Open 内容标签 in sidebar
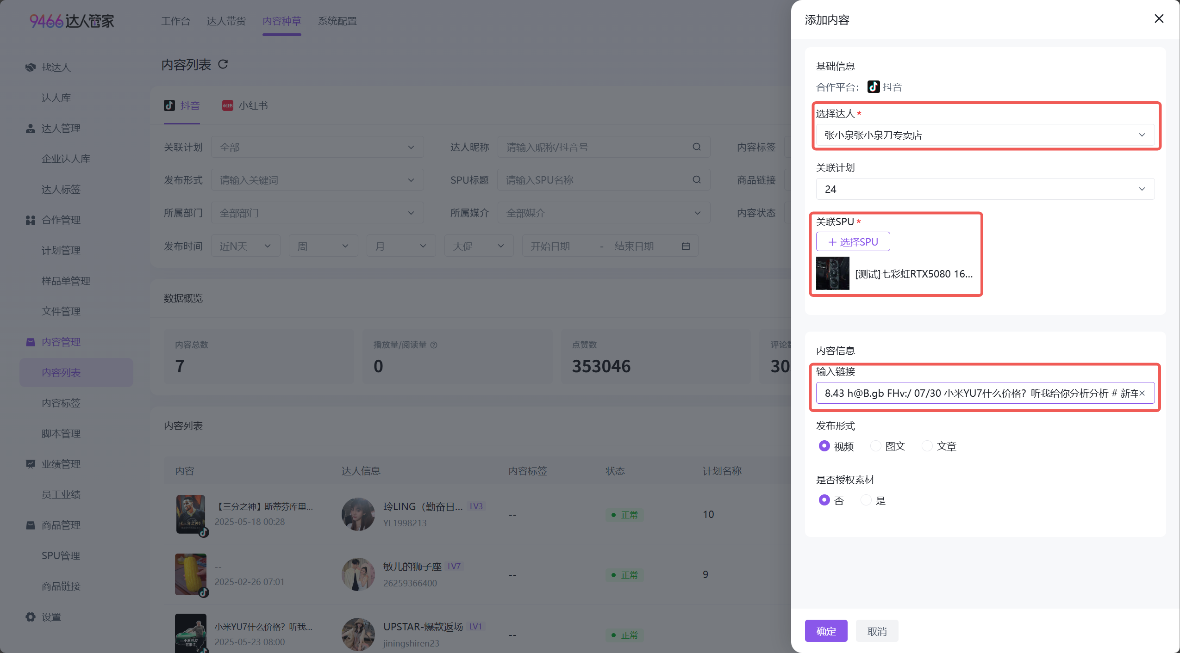1180x653 pixels. click(61, 403)
